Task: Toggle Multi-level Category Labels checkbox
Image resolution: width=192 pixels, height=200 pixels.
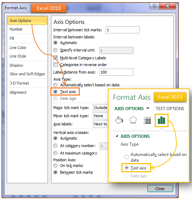Action: [55, 58]
